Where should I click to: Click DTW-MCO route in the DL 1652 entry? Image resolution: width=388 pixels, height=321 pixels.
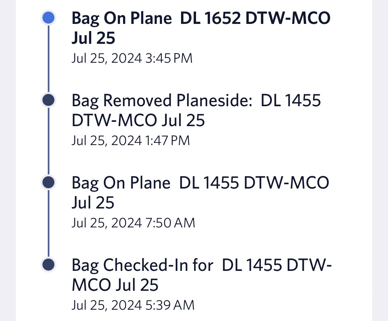tap(288, 18)
